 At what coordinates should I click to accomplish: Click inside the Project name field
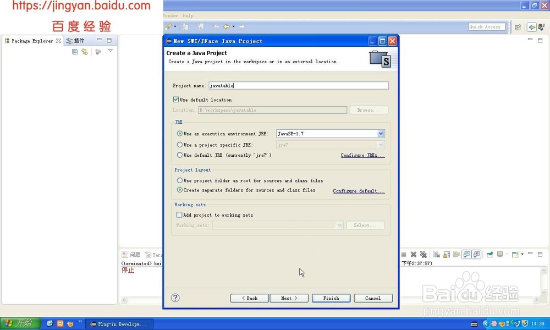(299, 85)
